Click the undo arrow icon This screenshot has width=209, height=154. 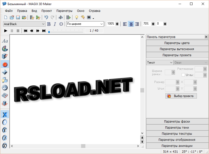click(x=46, y=17)
